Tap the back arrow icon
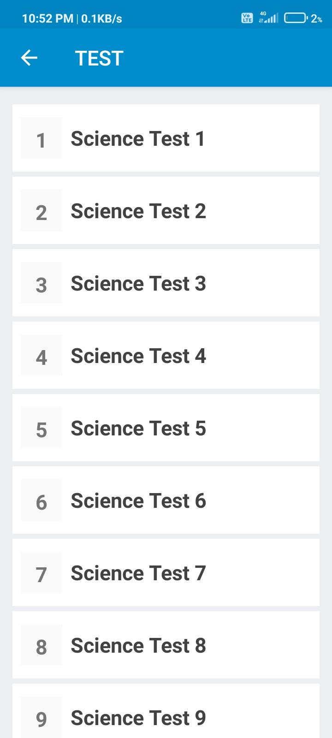The height and width of the screenshot is (738, 332). pos(29,58)
